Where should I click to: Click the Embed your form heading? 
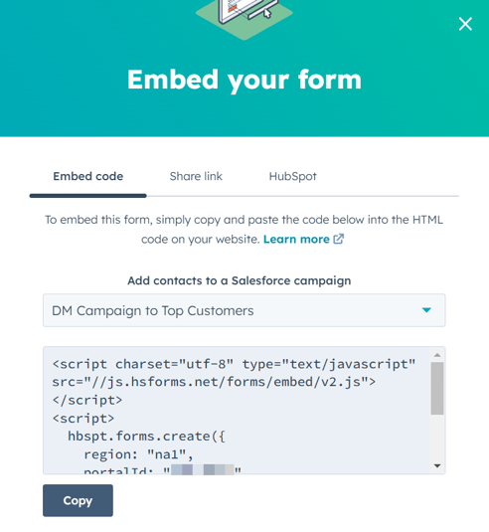pyautogui.click(x=244, y=80)
